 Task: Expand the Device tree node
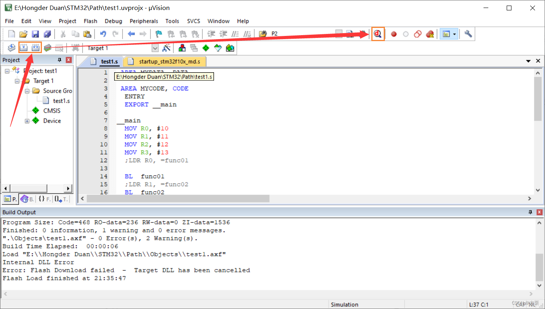27,121
